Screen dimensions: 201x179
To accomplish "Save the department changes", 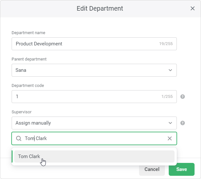I will click(182, 169).
